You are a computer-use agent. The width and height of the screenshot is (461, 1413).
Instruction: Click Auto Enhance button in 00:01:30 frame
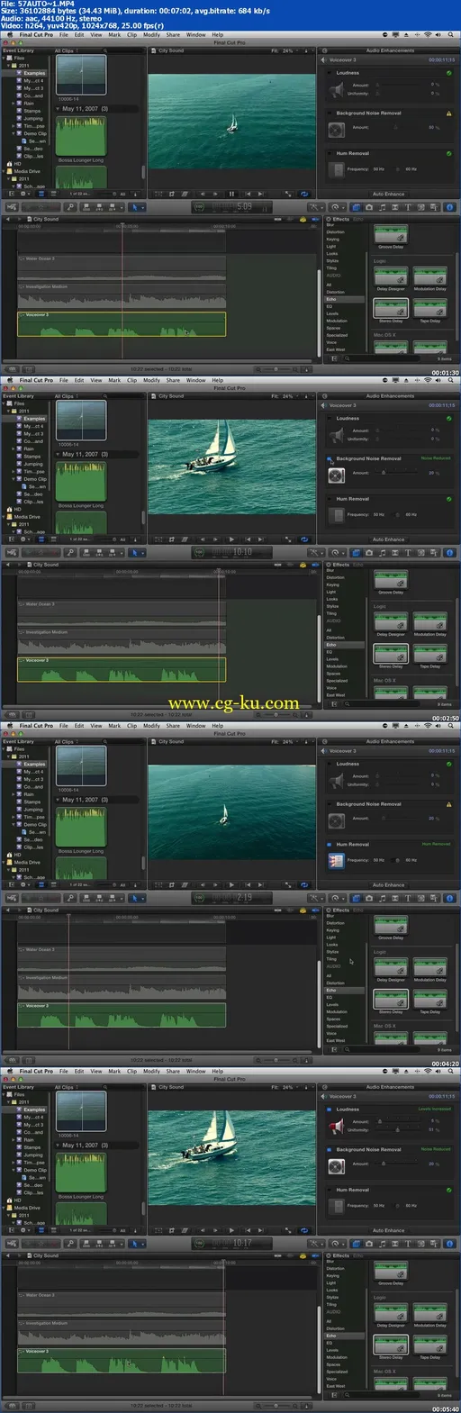[389, 194]
